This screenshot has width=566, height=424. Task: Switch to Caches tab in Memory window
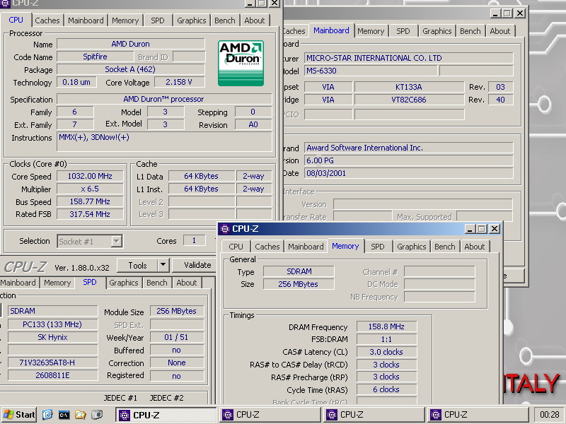(267, 247)
